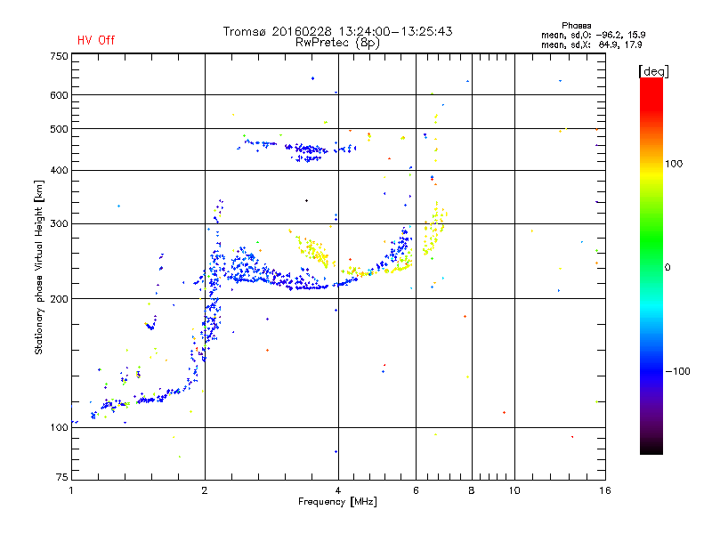Click the '600' height axis label
The height and width of the screenshot is (534, 712).
59,95
